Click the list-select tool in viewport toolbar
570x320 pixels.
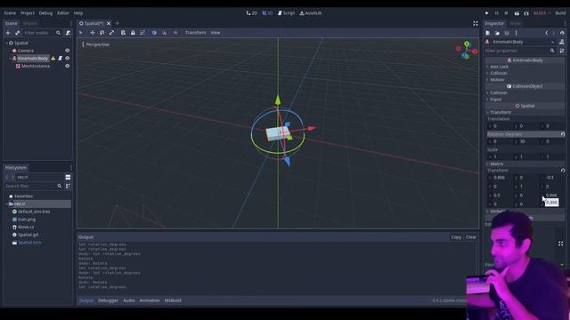pos(123,33)
